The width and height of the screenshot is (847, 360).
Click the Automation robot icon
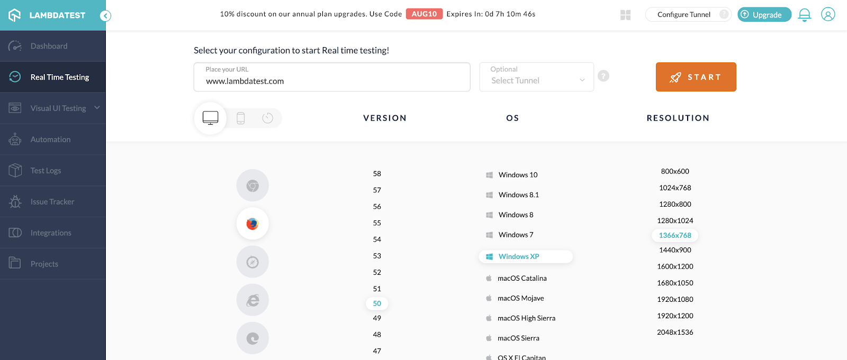(x=15, y=140)
